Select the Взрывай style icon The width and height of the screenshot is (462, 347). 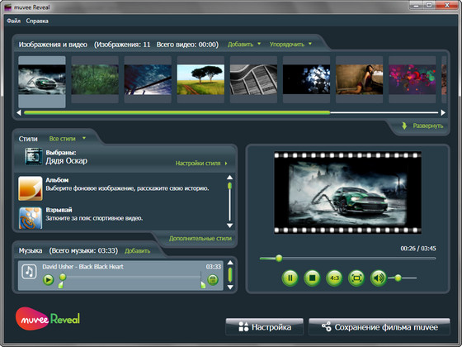click(31, 218)
